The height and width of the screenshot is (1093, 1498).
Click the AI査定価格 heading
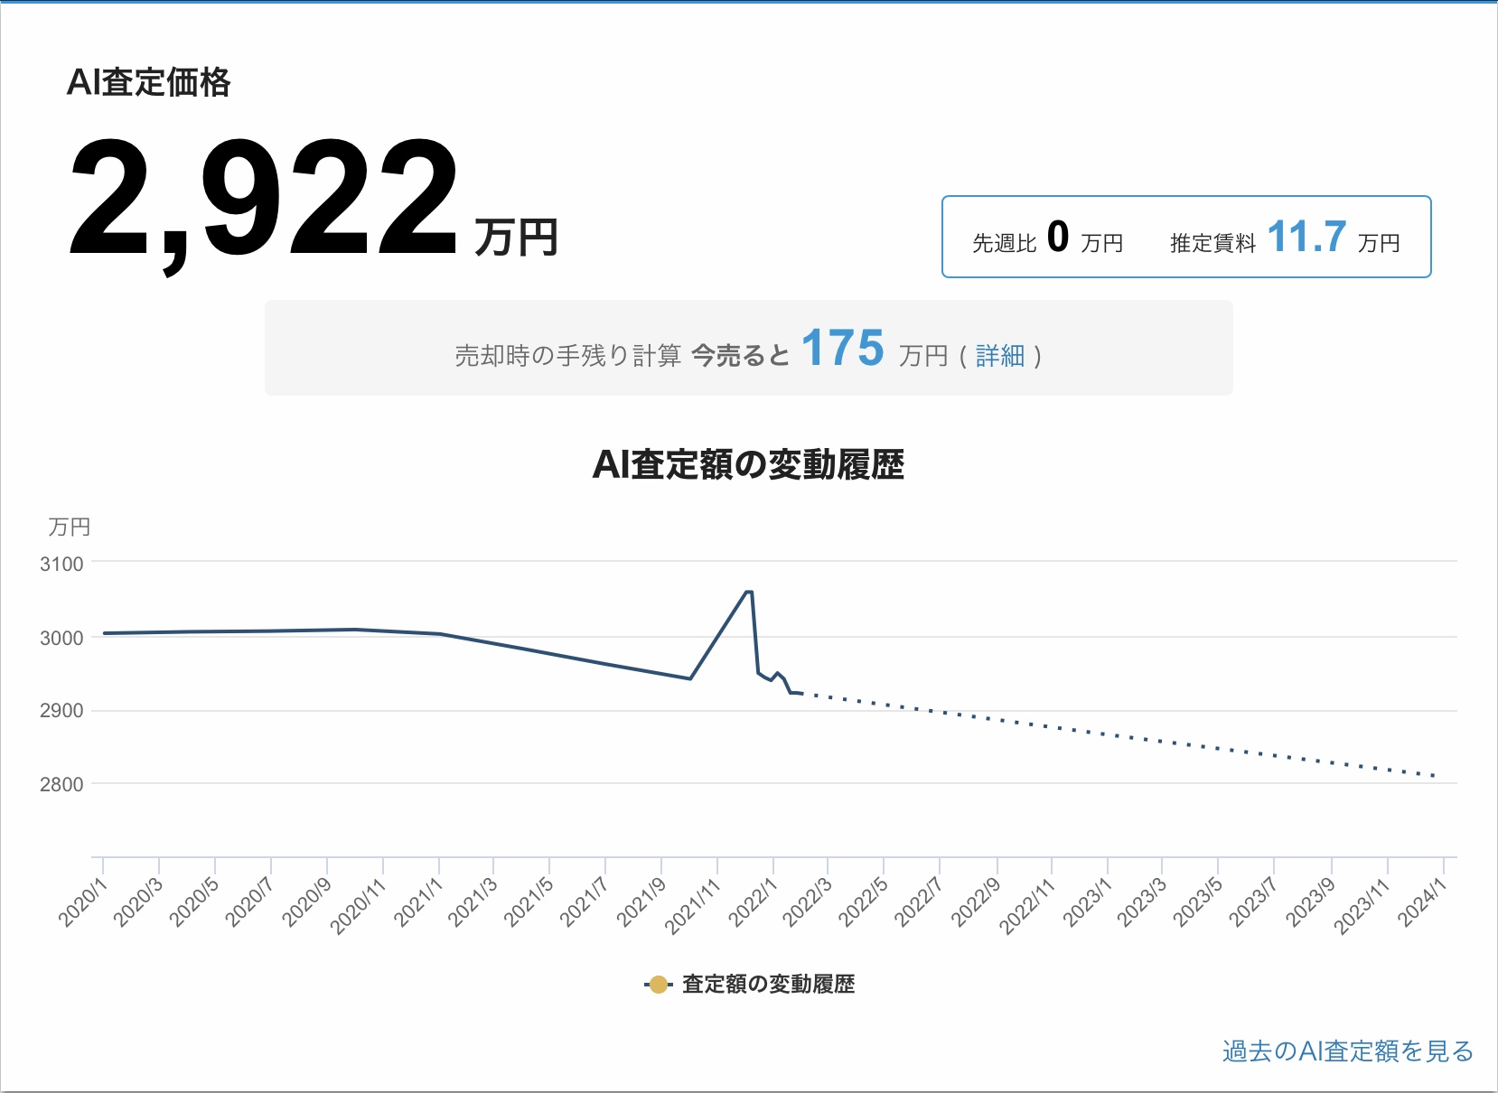point(149,83)
